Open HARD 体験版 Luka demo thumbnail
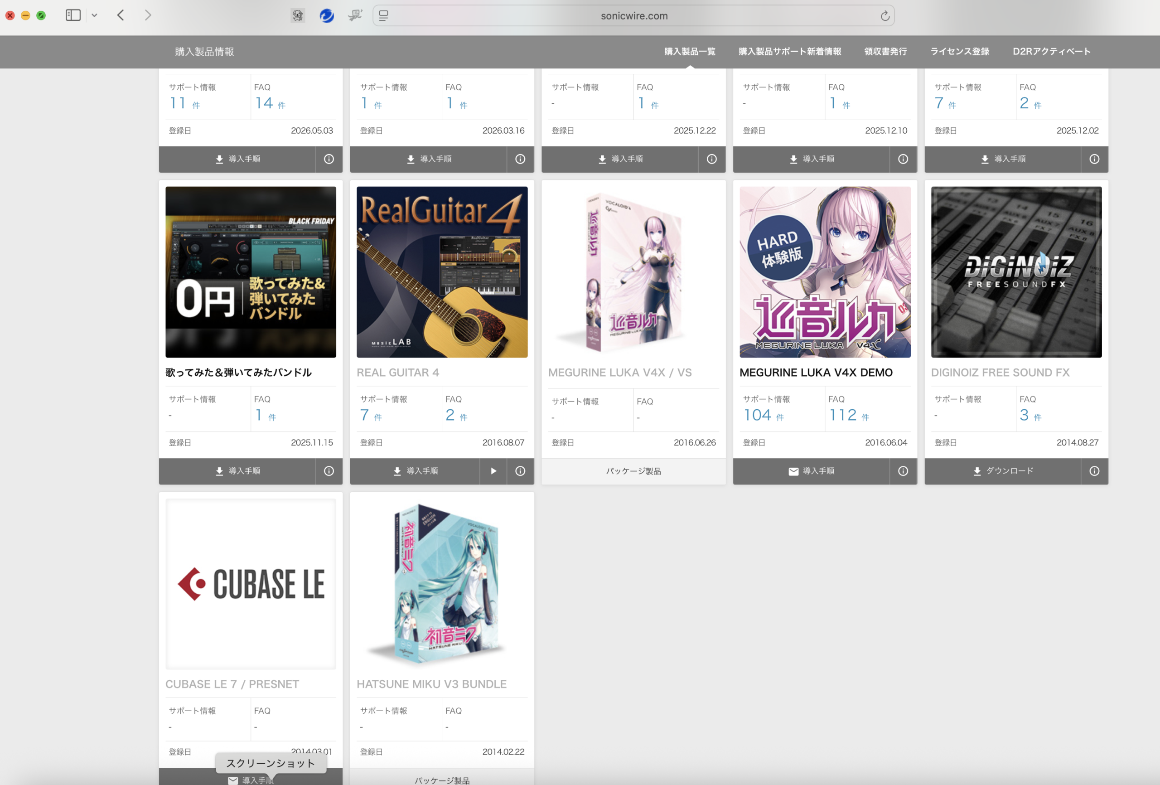 (825, 271)
